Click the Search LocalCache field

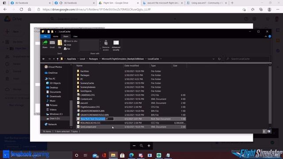(x=247, y=59)
